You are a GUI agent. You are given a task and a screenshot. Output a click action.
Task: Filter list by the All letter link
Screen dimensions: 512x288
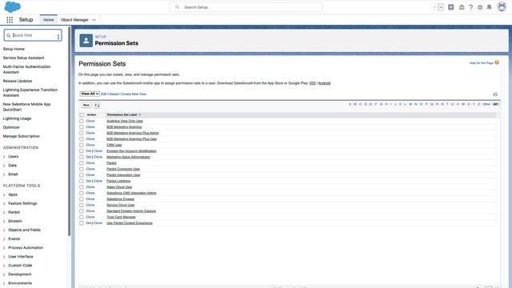[x=495, y=104]
